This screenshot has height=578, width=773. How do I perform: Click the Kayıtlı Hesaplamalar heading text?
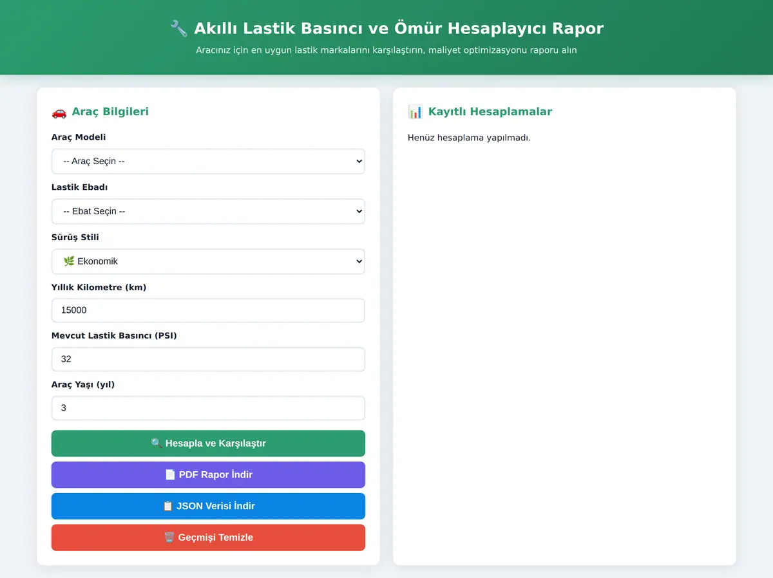click(490, 112)
